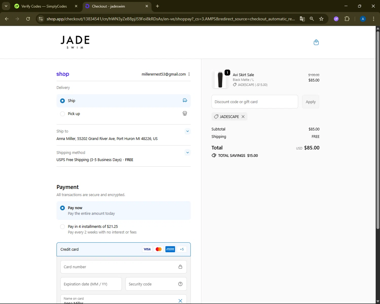The width and height of the screenshot is (380, 304).
Task: Choose Pay in 4 installments option
Action: 124,229
